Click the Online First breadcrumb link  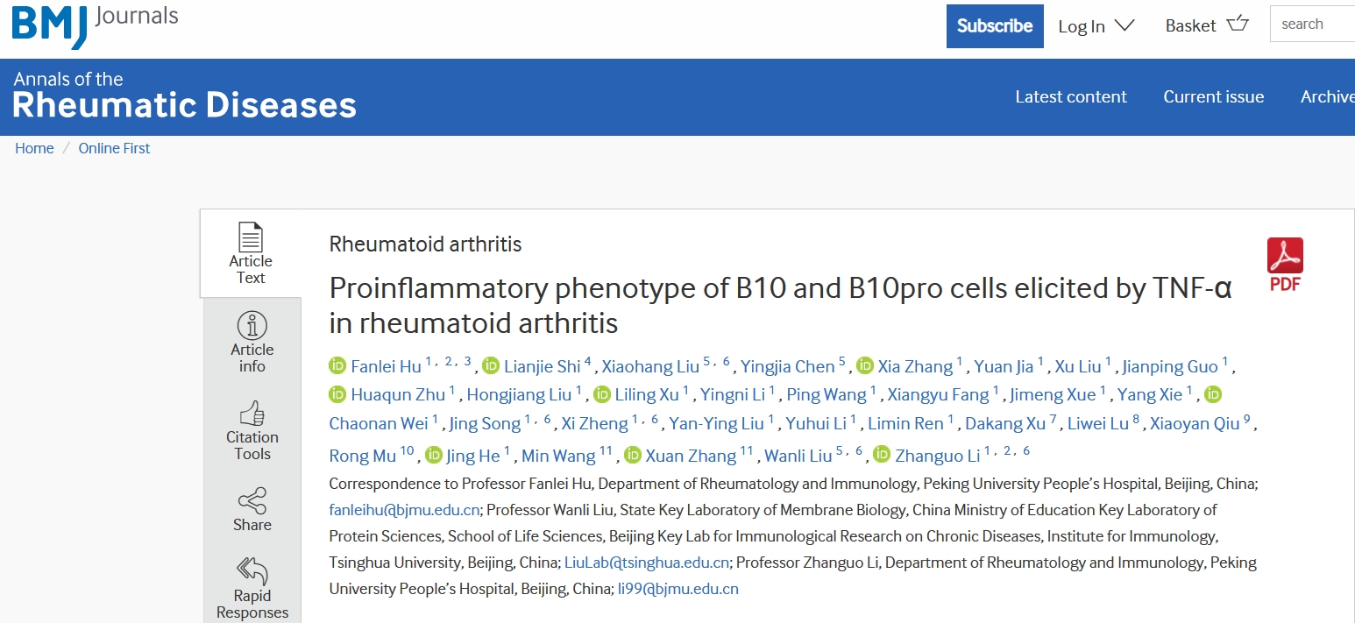point(114,148)
